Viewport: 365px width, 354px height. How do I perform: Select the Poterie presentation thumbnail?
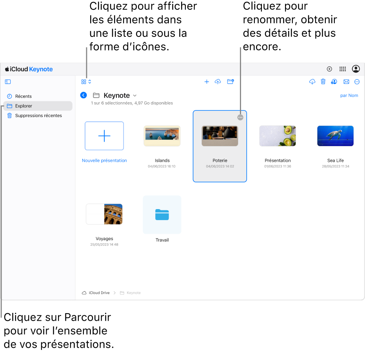[220, 136]
